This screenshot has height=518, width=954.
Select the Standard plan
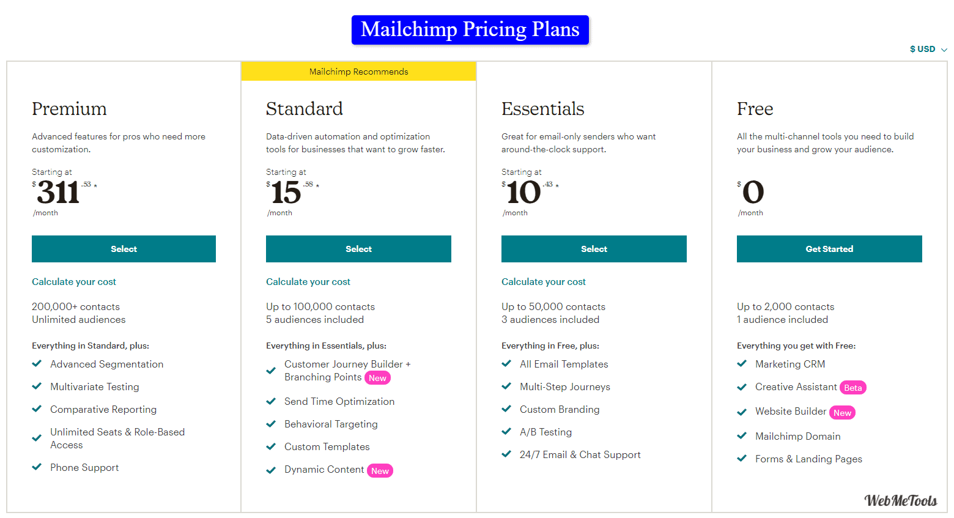358,249
